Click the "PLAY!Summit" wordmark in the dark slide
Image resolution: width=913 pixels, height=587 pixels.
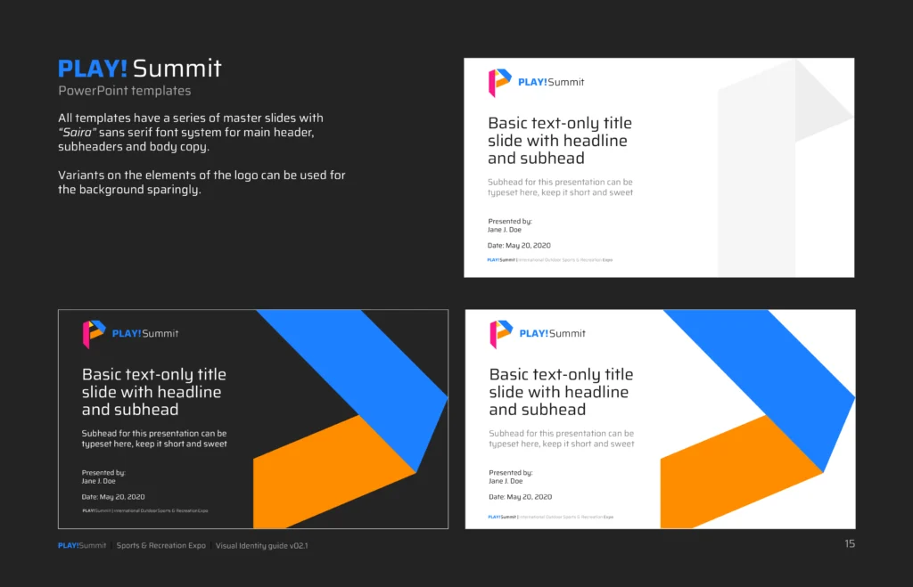click(x=145, y=333)
